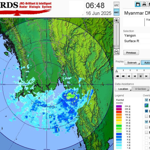Uncheck the first Overlay checkbox
150x150 pixels.
[147, 100]
